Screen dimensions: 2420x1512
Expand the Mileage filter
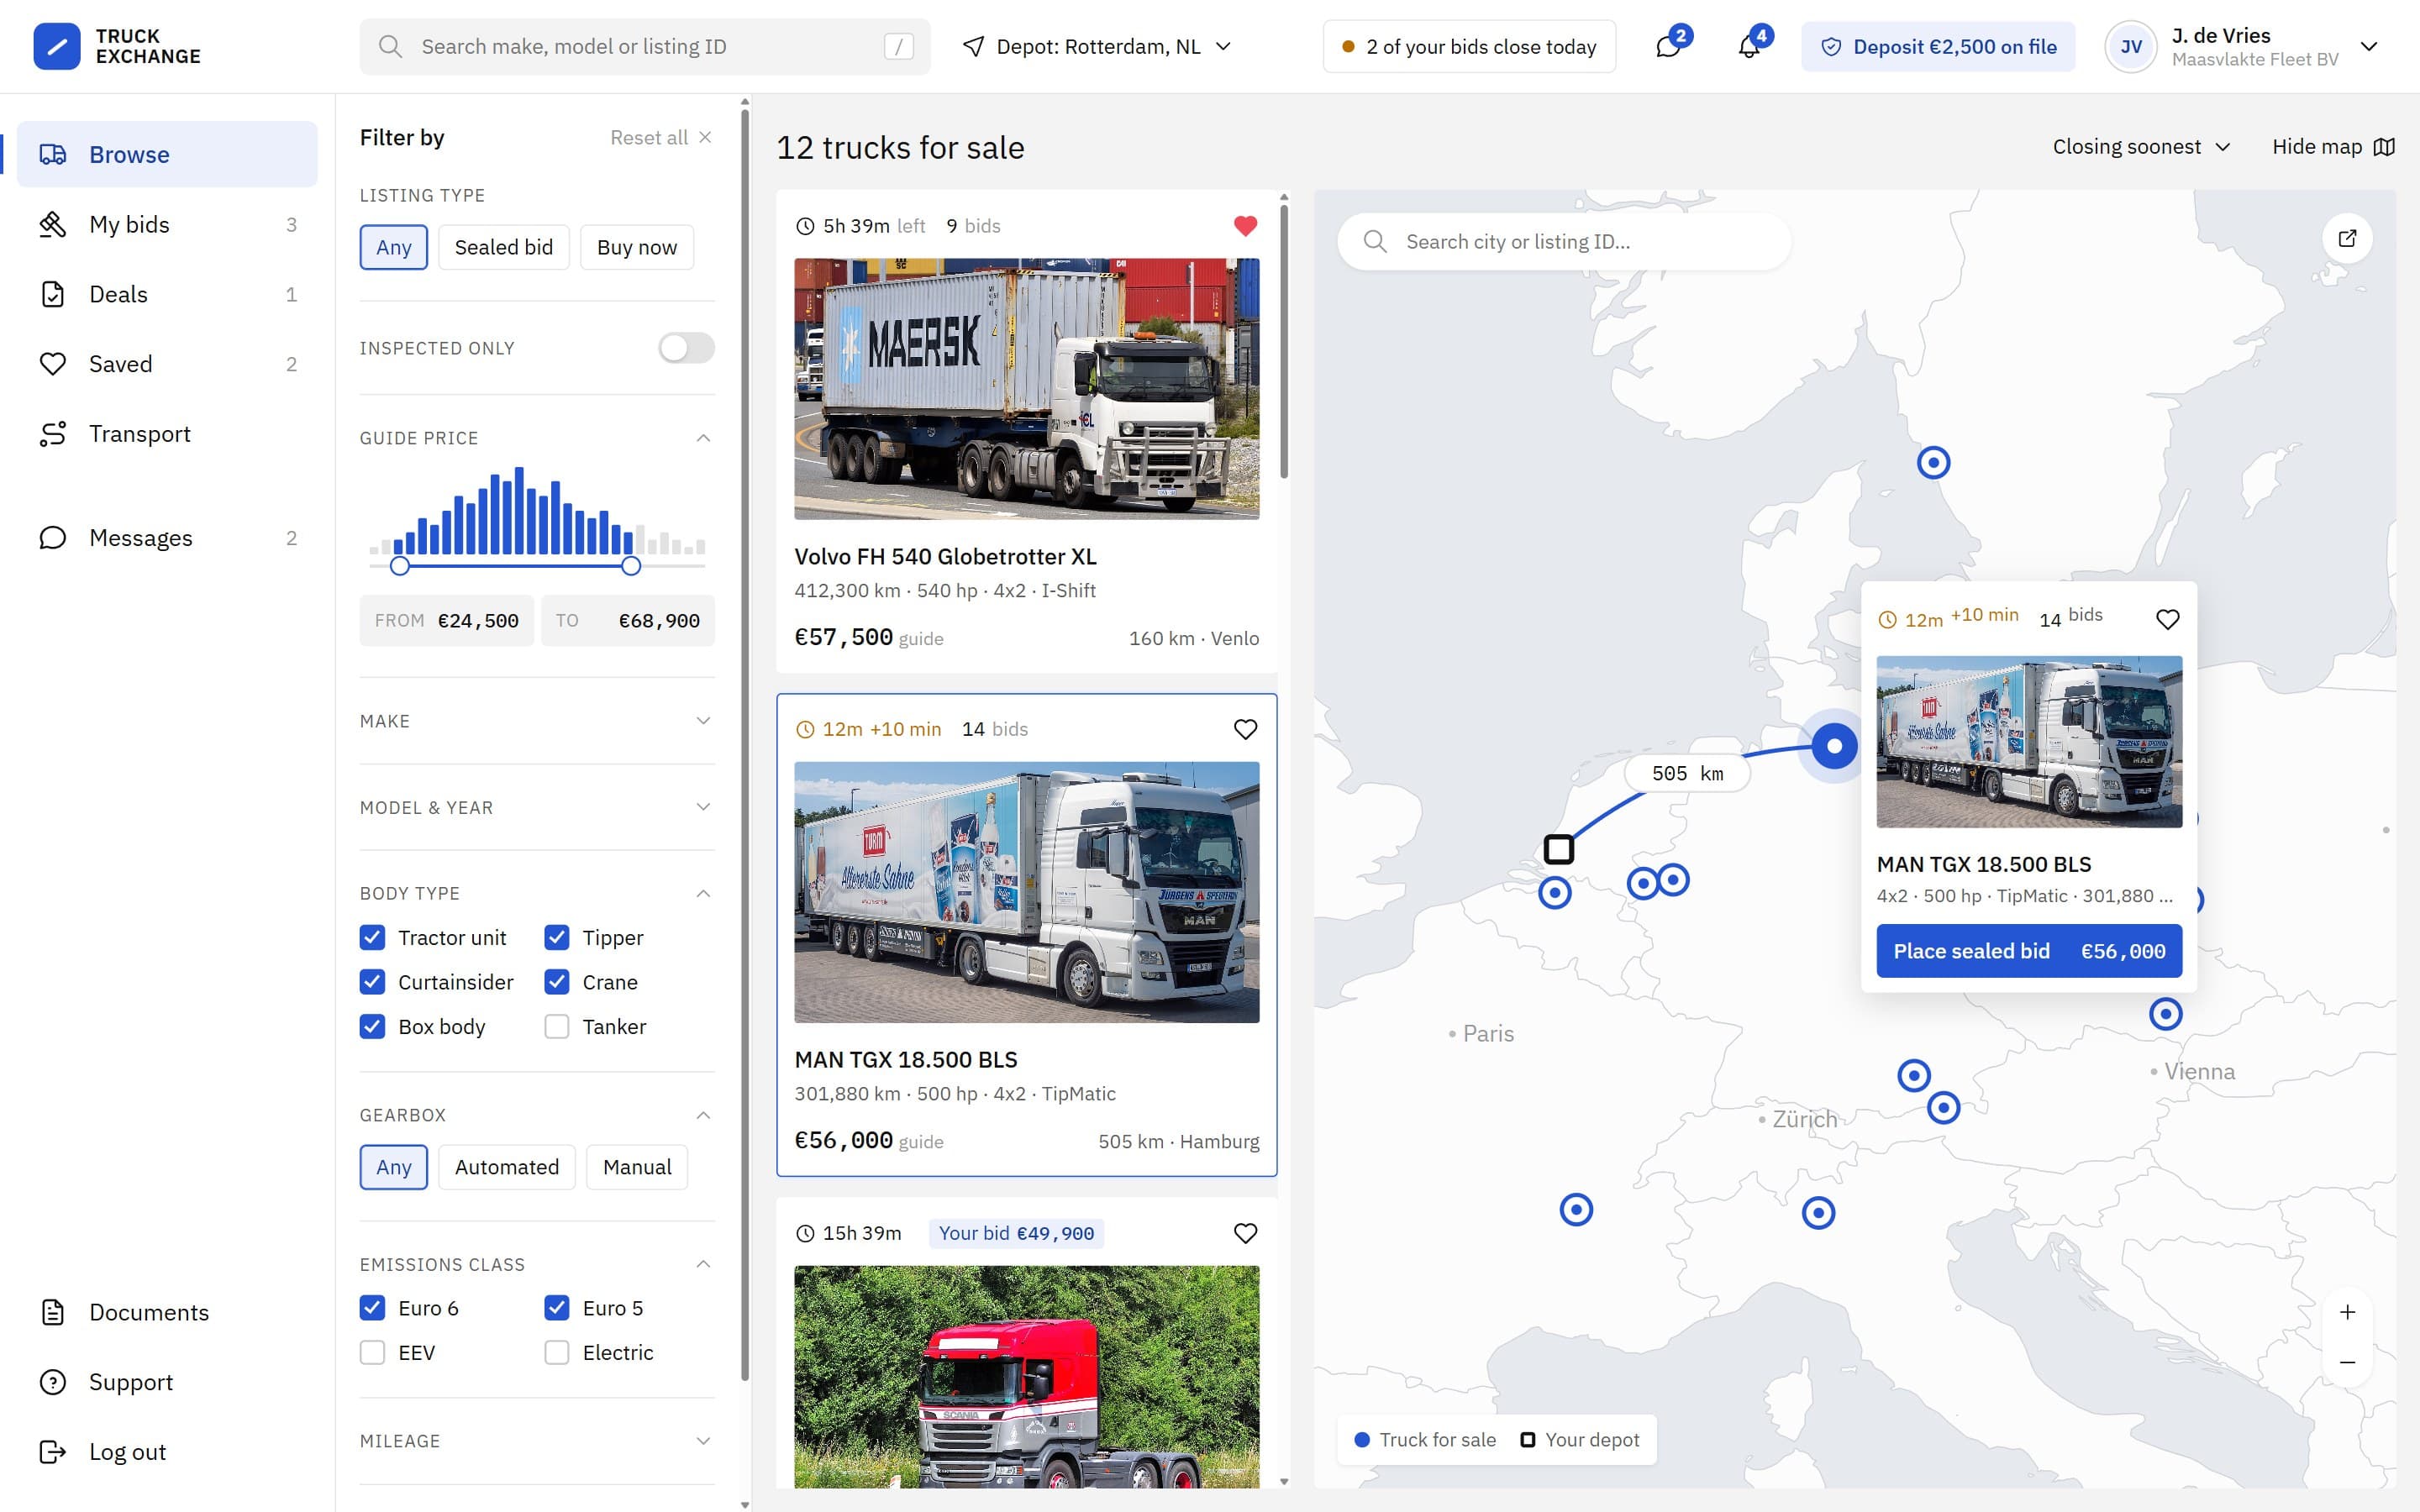coord(537,1441)
